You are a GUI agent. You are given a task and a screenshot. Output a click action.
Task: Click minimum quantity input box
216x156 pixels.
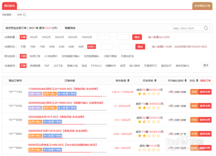(x=104, y=37)
